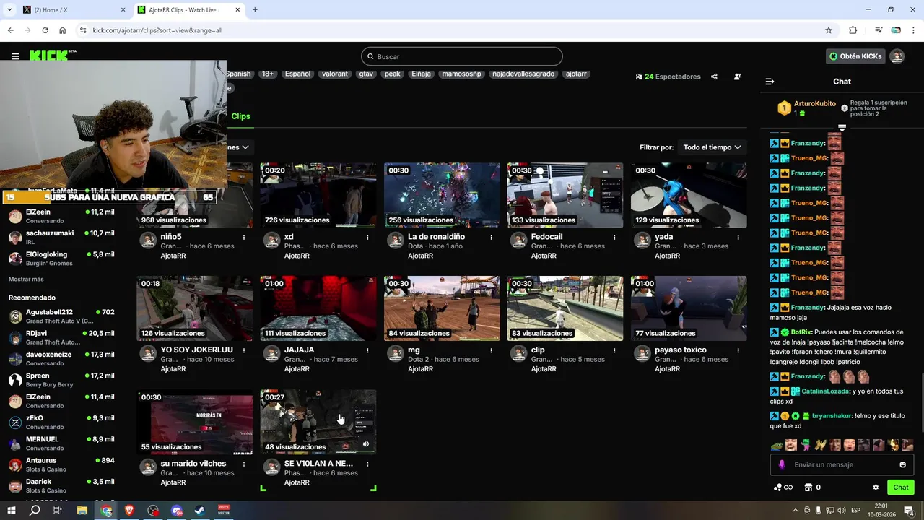Click the chat shop icon showing 0
This screenshot has width=924, height=520.
[x=812, y=487]
